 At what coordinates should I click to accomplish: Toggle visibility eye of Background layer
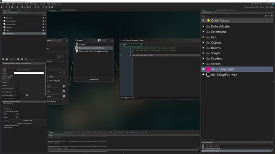(x=43, y=33)
